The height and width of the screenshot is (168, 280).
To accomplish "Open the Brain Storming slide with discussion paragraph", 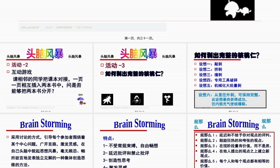I will (46, 141).
